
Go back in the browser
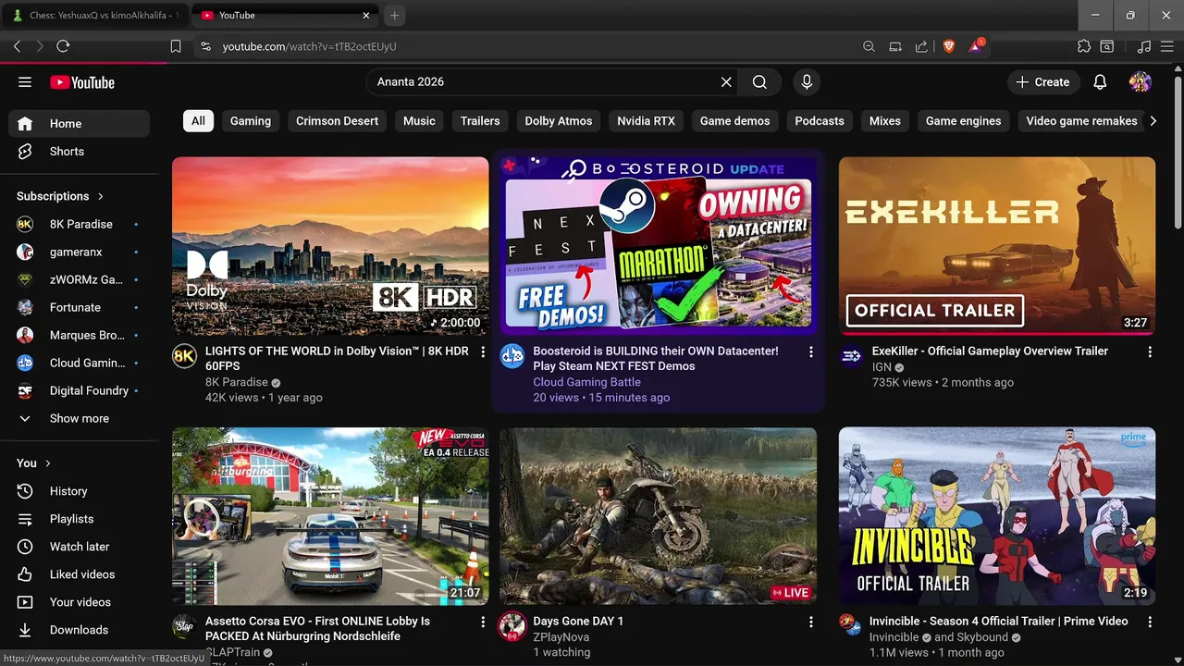17,46
